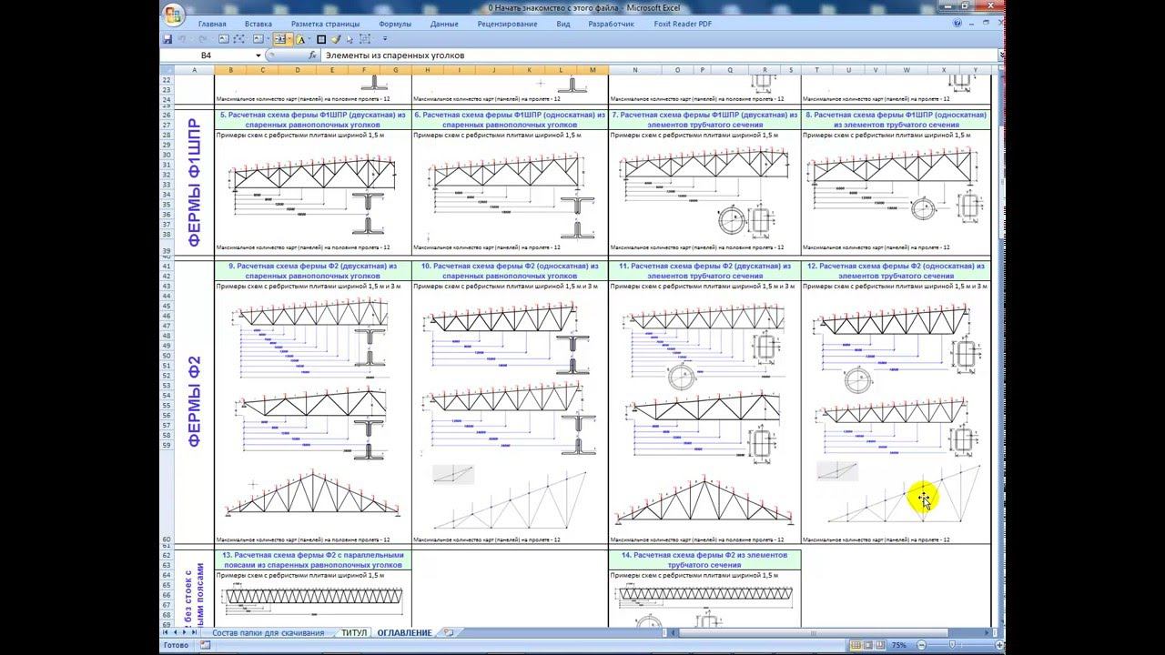Open the Данные ribbon tab

pyautogui.click(x=444, y=24)
